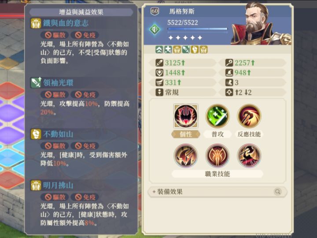Select the 個性 trait skill icon
This screenshot has height=238, width=317.
pos(186,116)
